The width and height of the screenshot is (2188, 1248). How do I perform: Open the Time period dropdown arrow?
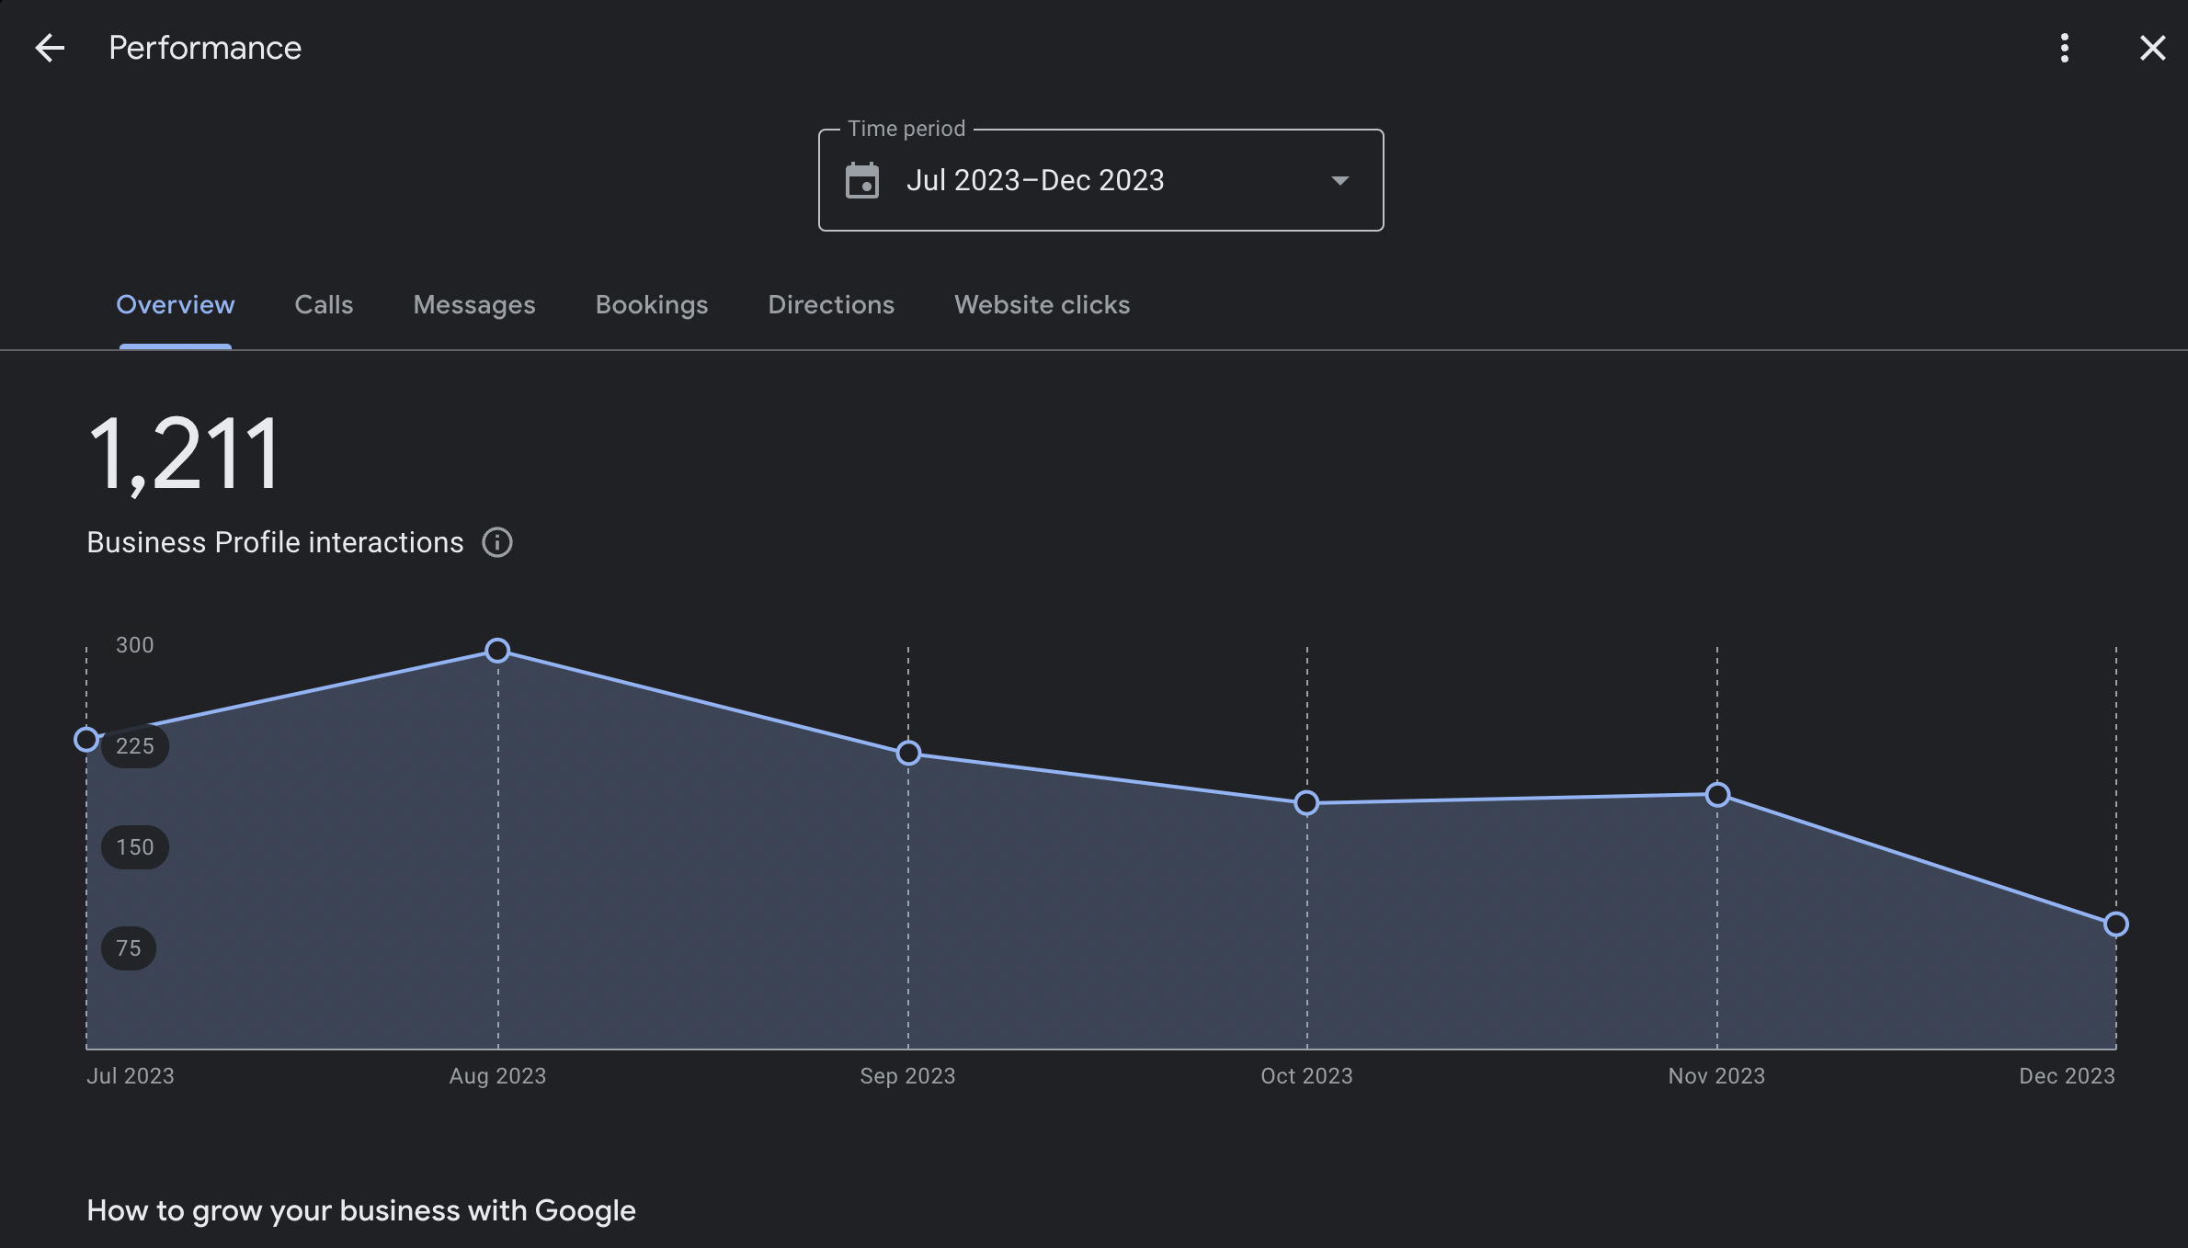(1340, 180)
